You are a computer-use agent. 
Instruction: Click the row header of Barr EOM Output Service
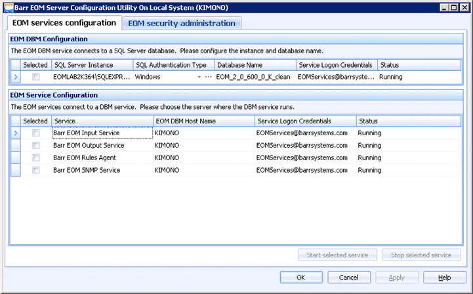(x=16, y=145)
